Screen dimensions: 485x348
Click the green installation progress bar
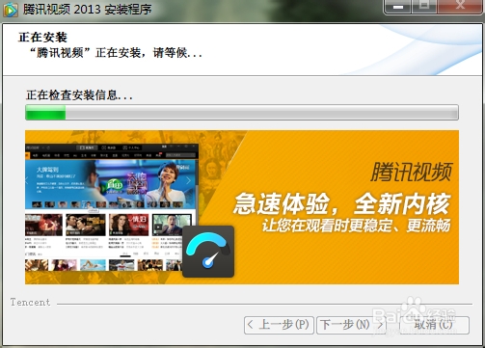(x=242, y=113)
